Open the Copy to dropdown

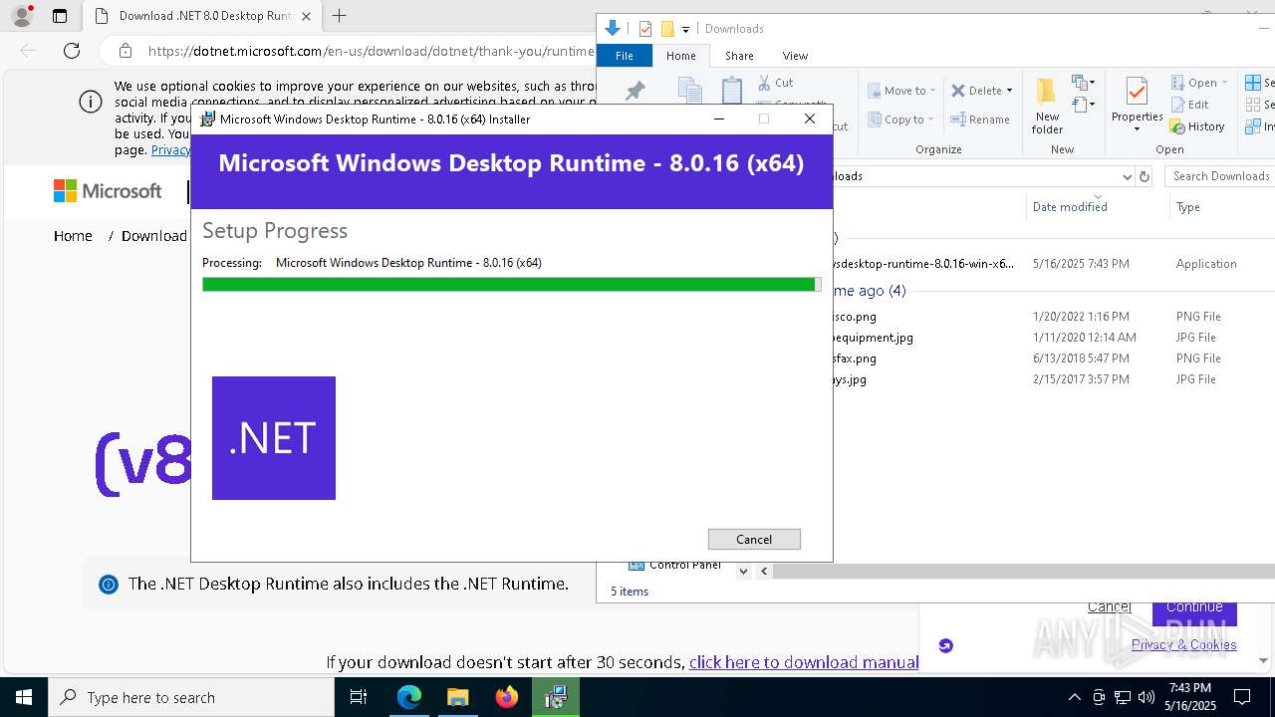tap(901, 119)
